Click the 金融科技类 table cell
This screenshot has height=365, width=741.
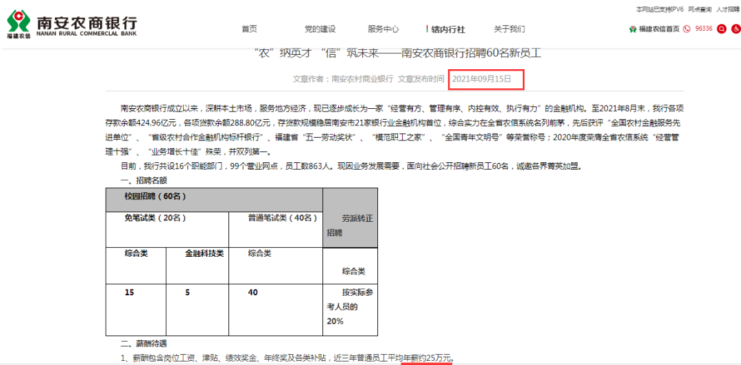[197, 266]
